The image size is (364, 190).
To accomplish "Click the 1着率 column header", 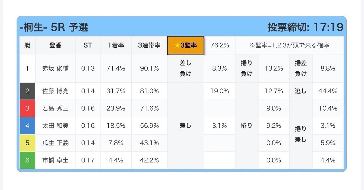I will [116, 45].
